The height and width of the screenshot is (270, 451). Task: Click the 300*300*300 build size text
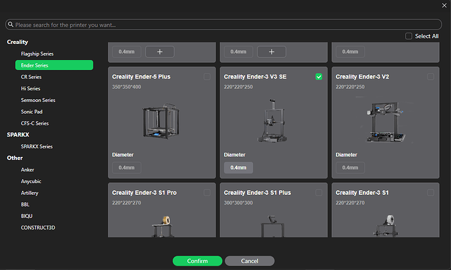pos(239,203)
